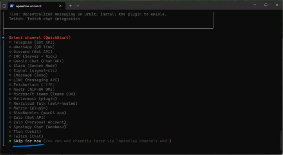Expand the new tab profile dropdown arrow
This screenshot has height=155, width=283.
[78, 6]
